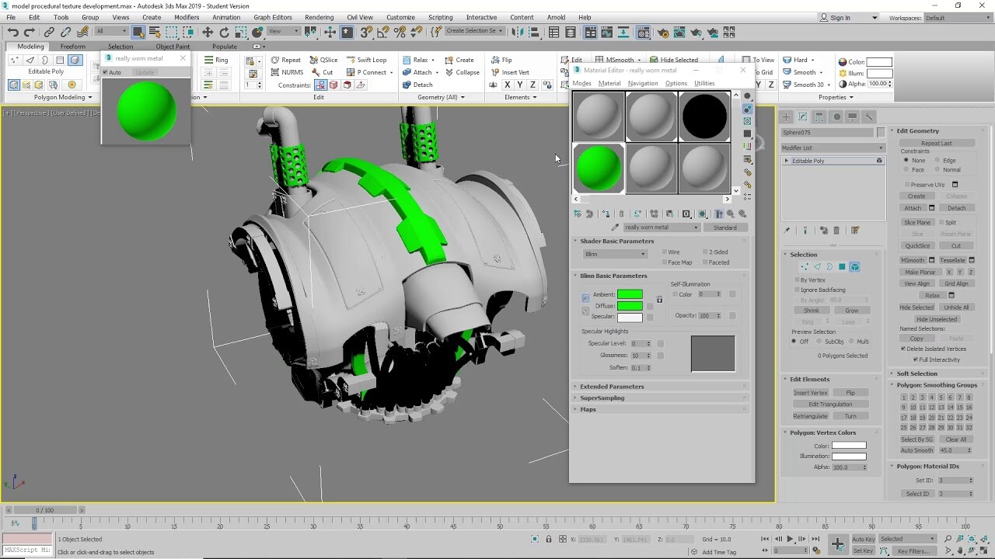Screen dimensions: 995x559
Task: Check the 2-Sided material option
Action: pos(704,252)
